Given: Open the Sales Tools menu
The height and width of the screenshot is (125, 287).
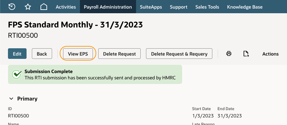Looking at the screenshot, I should [207, 7].
